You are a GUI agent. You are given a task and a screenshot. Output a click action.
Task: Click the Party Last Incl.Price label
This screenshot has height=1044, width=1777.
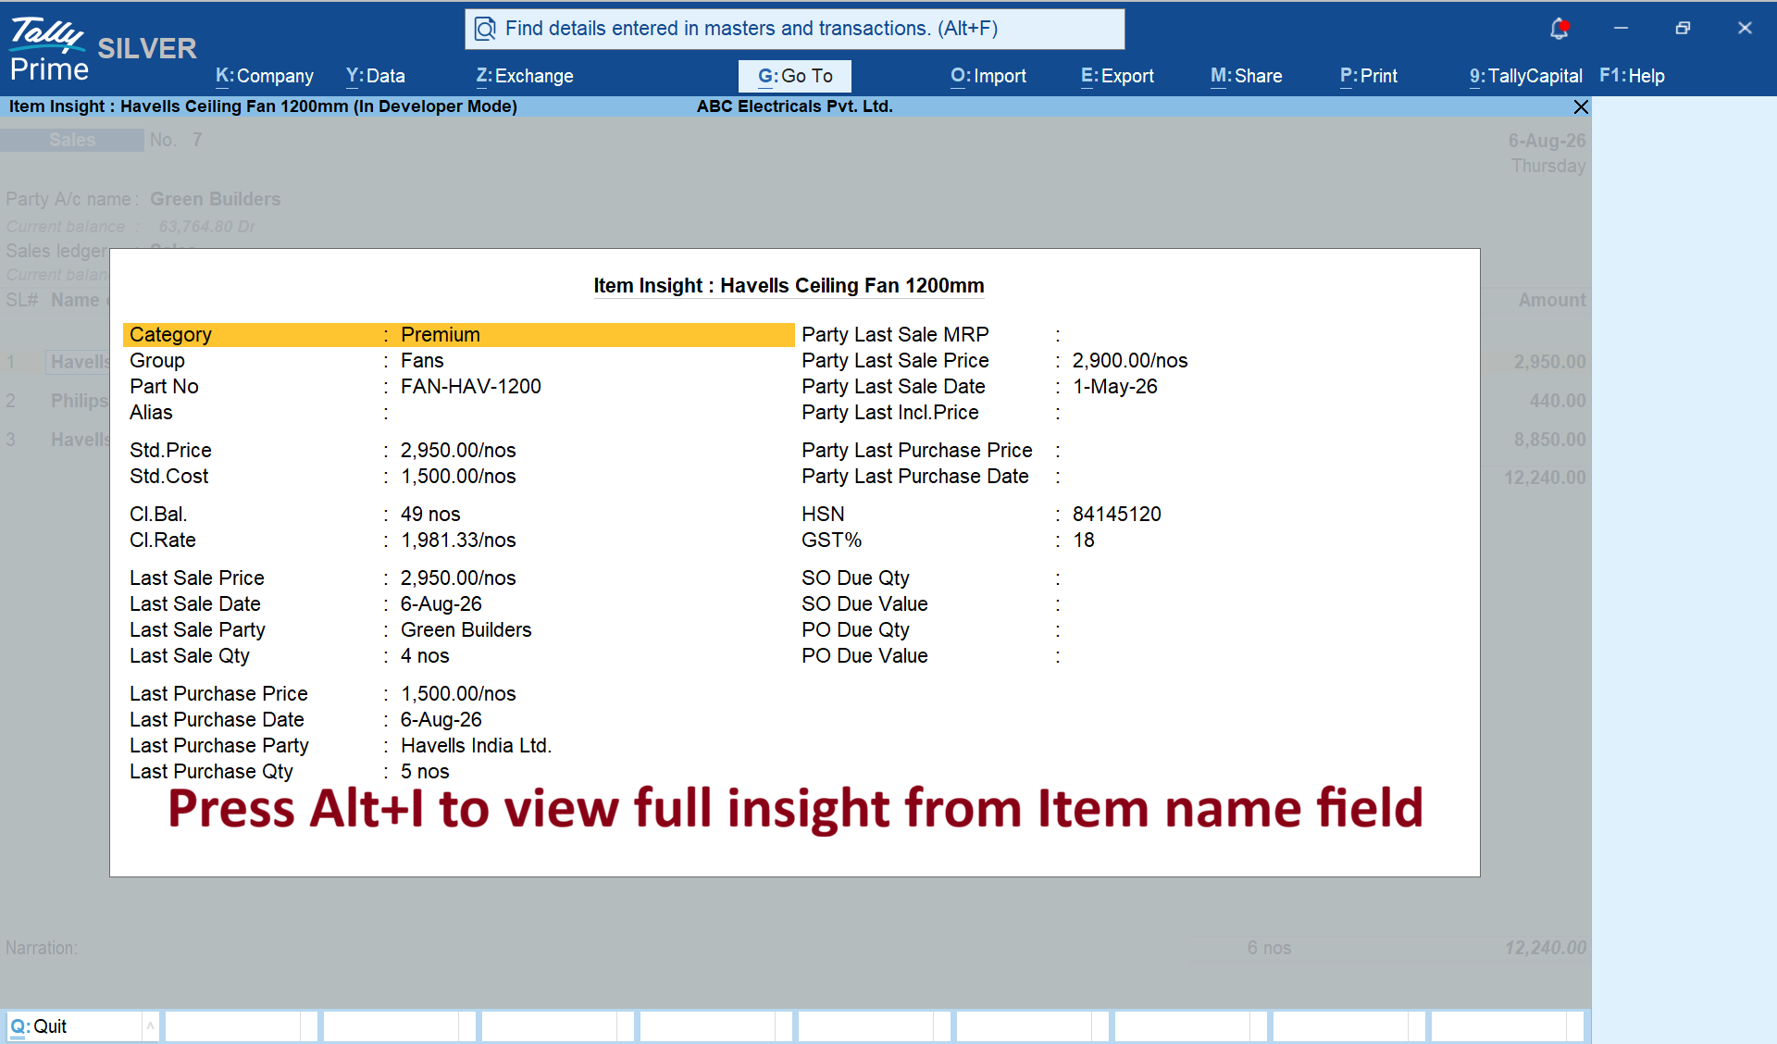[890, 413]
